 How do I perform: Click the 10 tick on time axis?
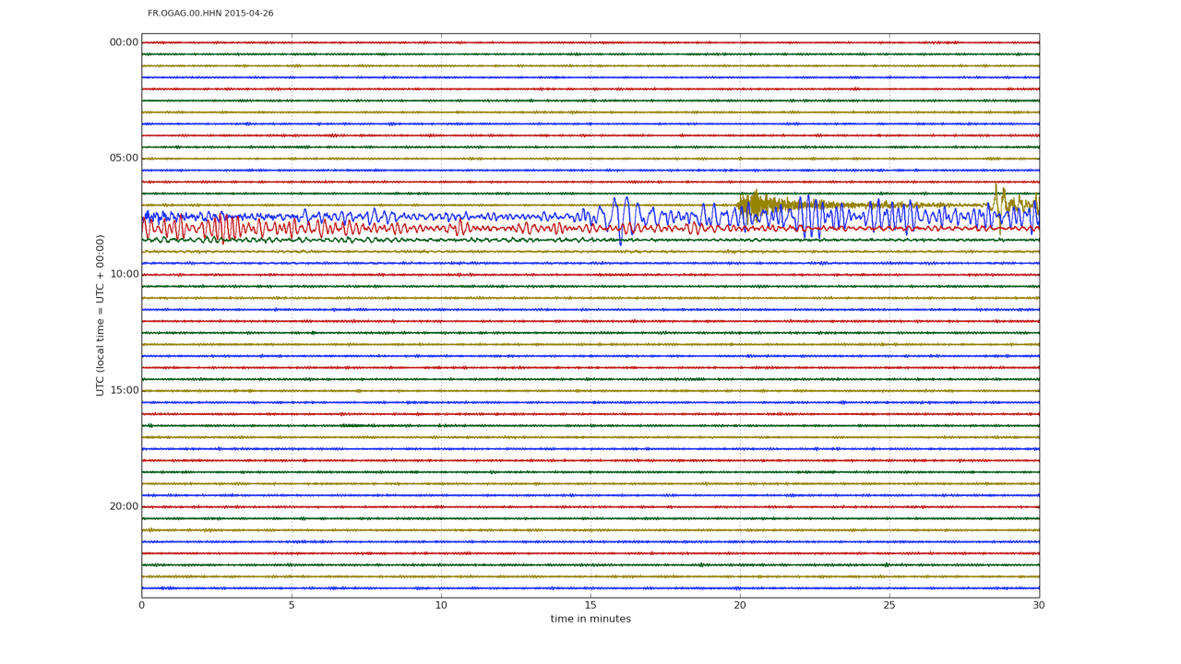pyautogui.click(x=441, y=605)
